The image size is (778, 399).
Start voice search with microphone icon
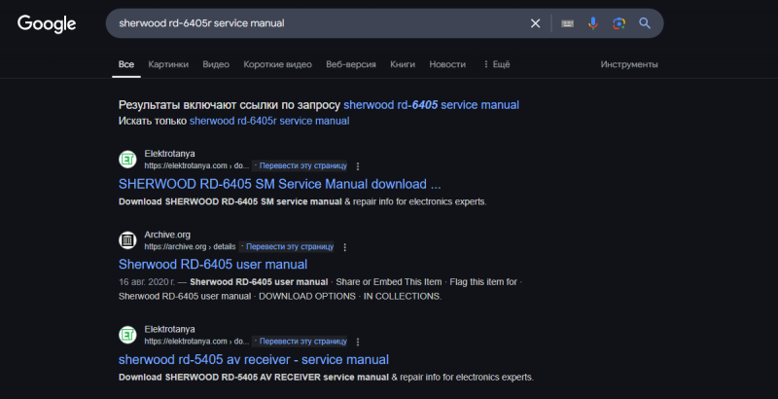point(593,23)
